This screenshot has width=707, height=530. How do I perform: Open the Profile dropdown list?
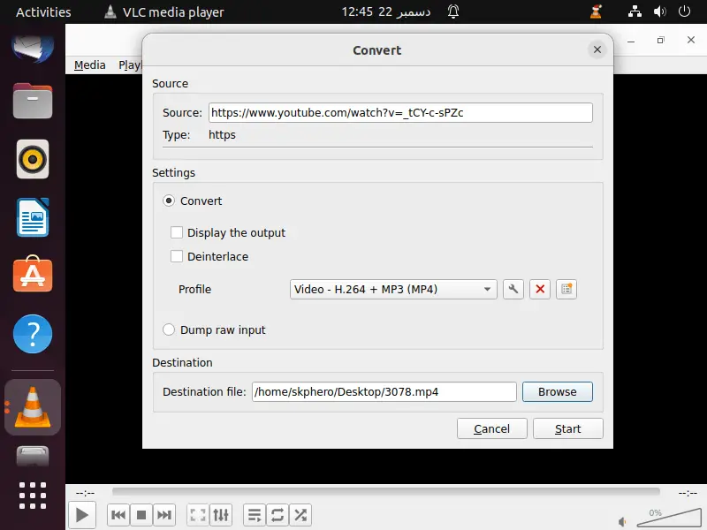click(x=393, y=290)
